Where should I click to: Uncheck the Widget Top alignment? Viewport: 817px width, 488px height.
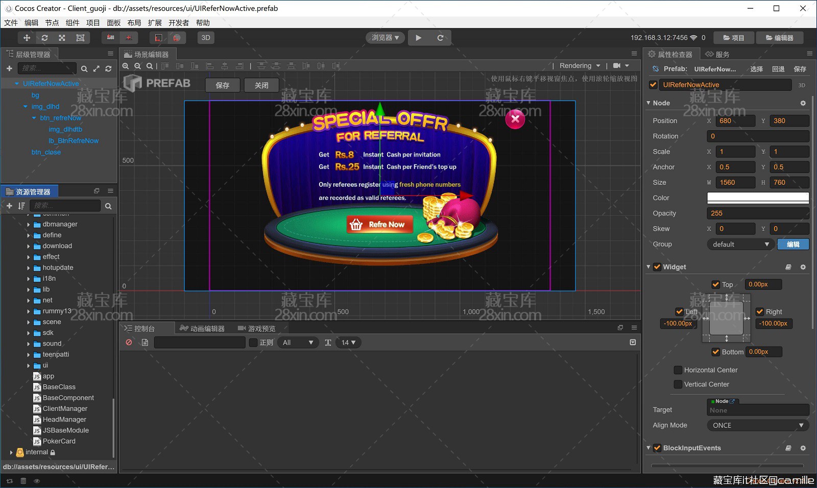click(x=716, y=285)
